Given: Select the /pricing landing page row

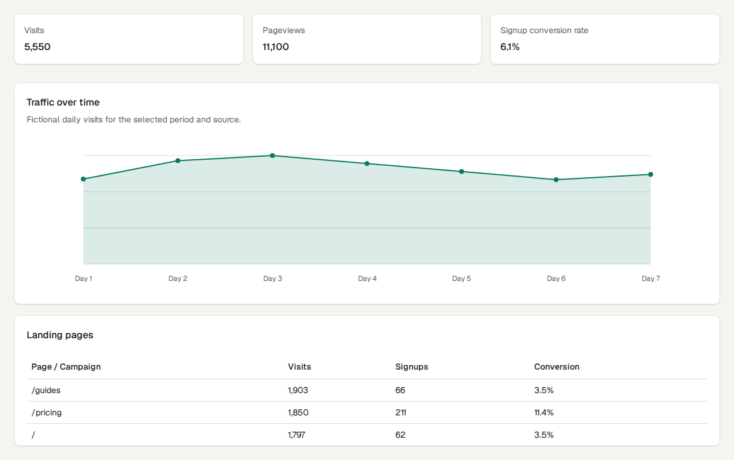Looking at the screenshot, I should pyautogui.click(x=367, y=412).
